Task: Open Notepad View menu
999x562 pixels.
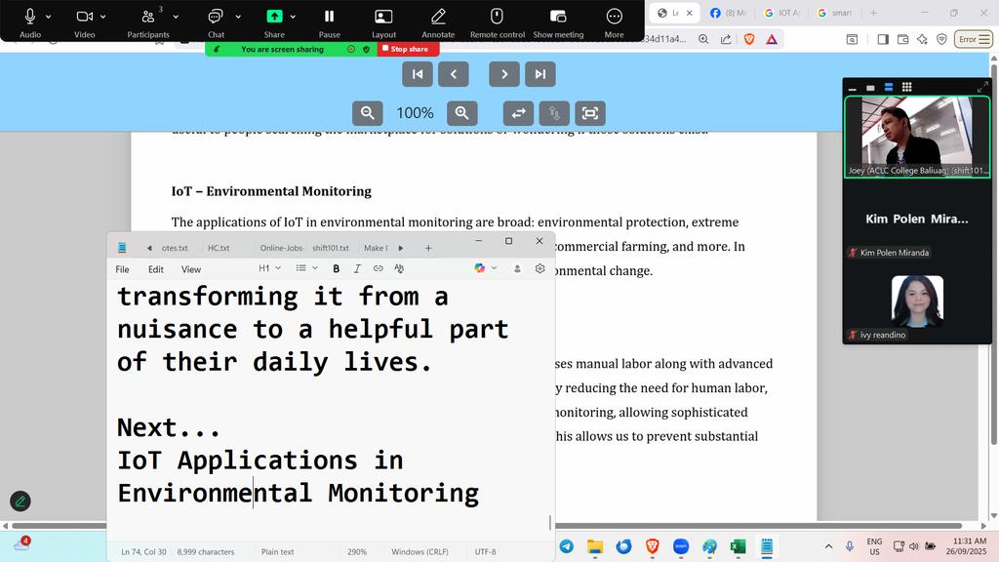Action: [x=191, y=269]
